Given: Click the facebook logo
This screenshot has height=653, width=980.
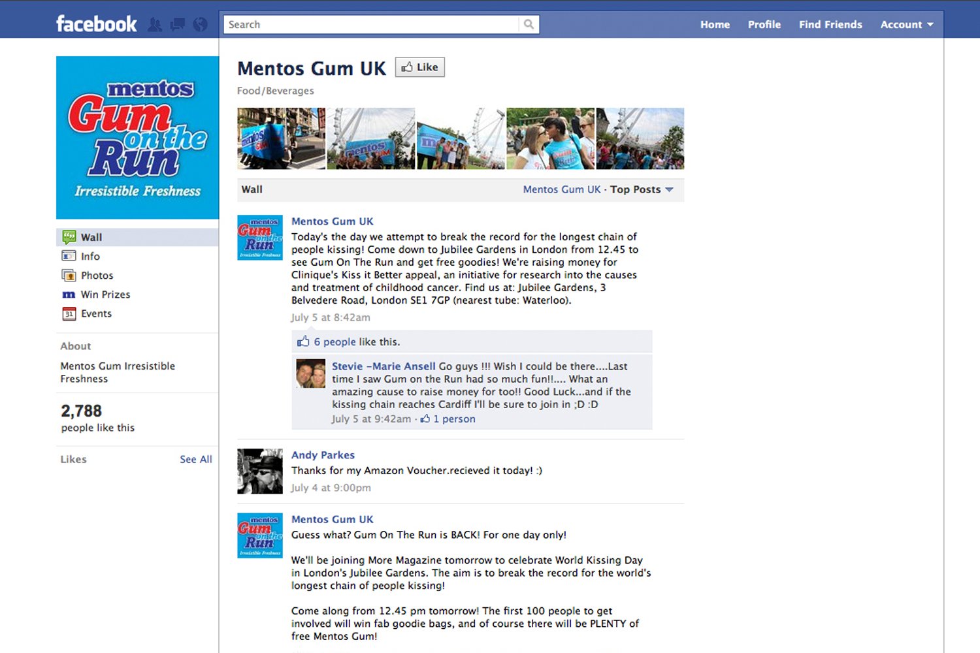Looking at the screenshot, I should tap(97, 24).
